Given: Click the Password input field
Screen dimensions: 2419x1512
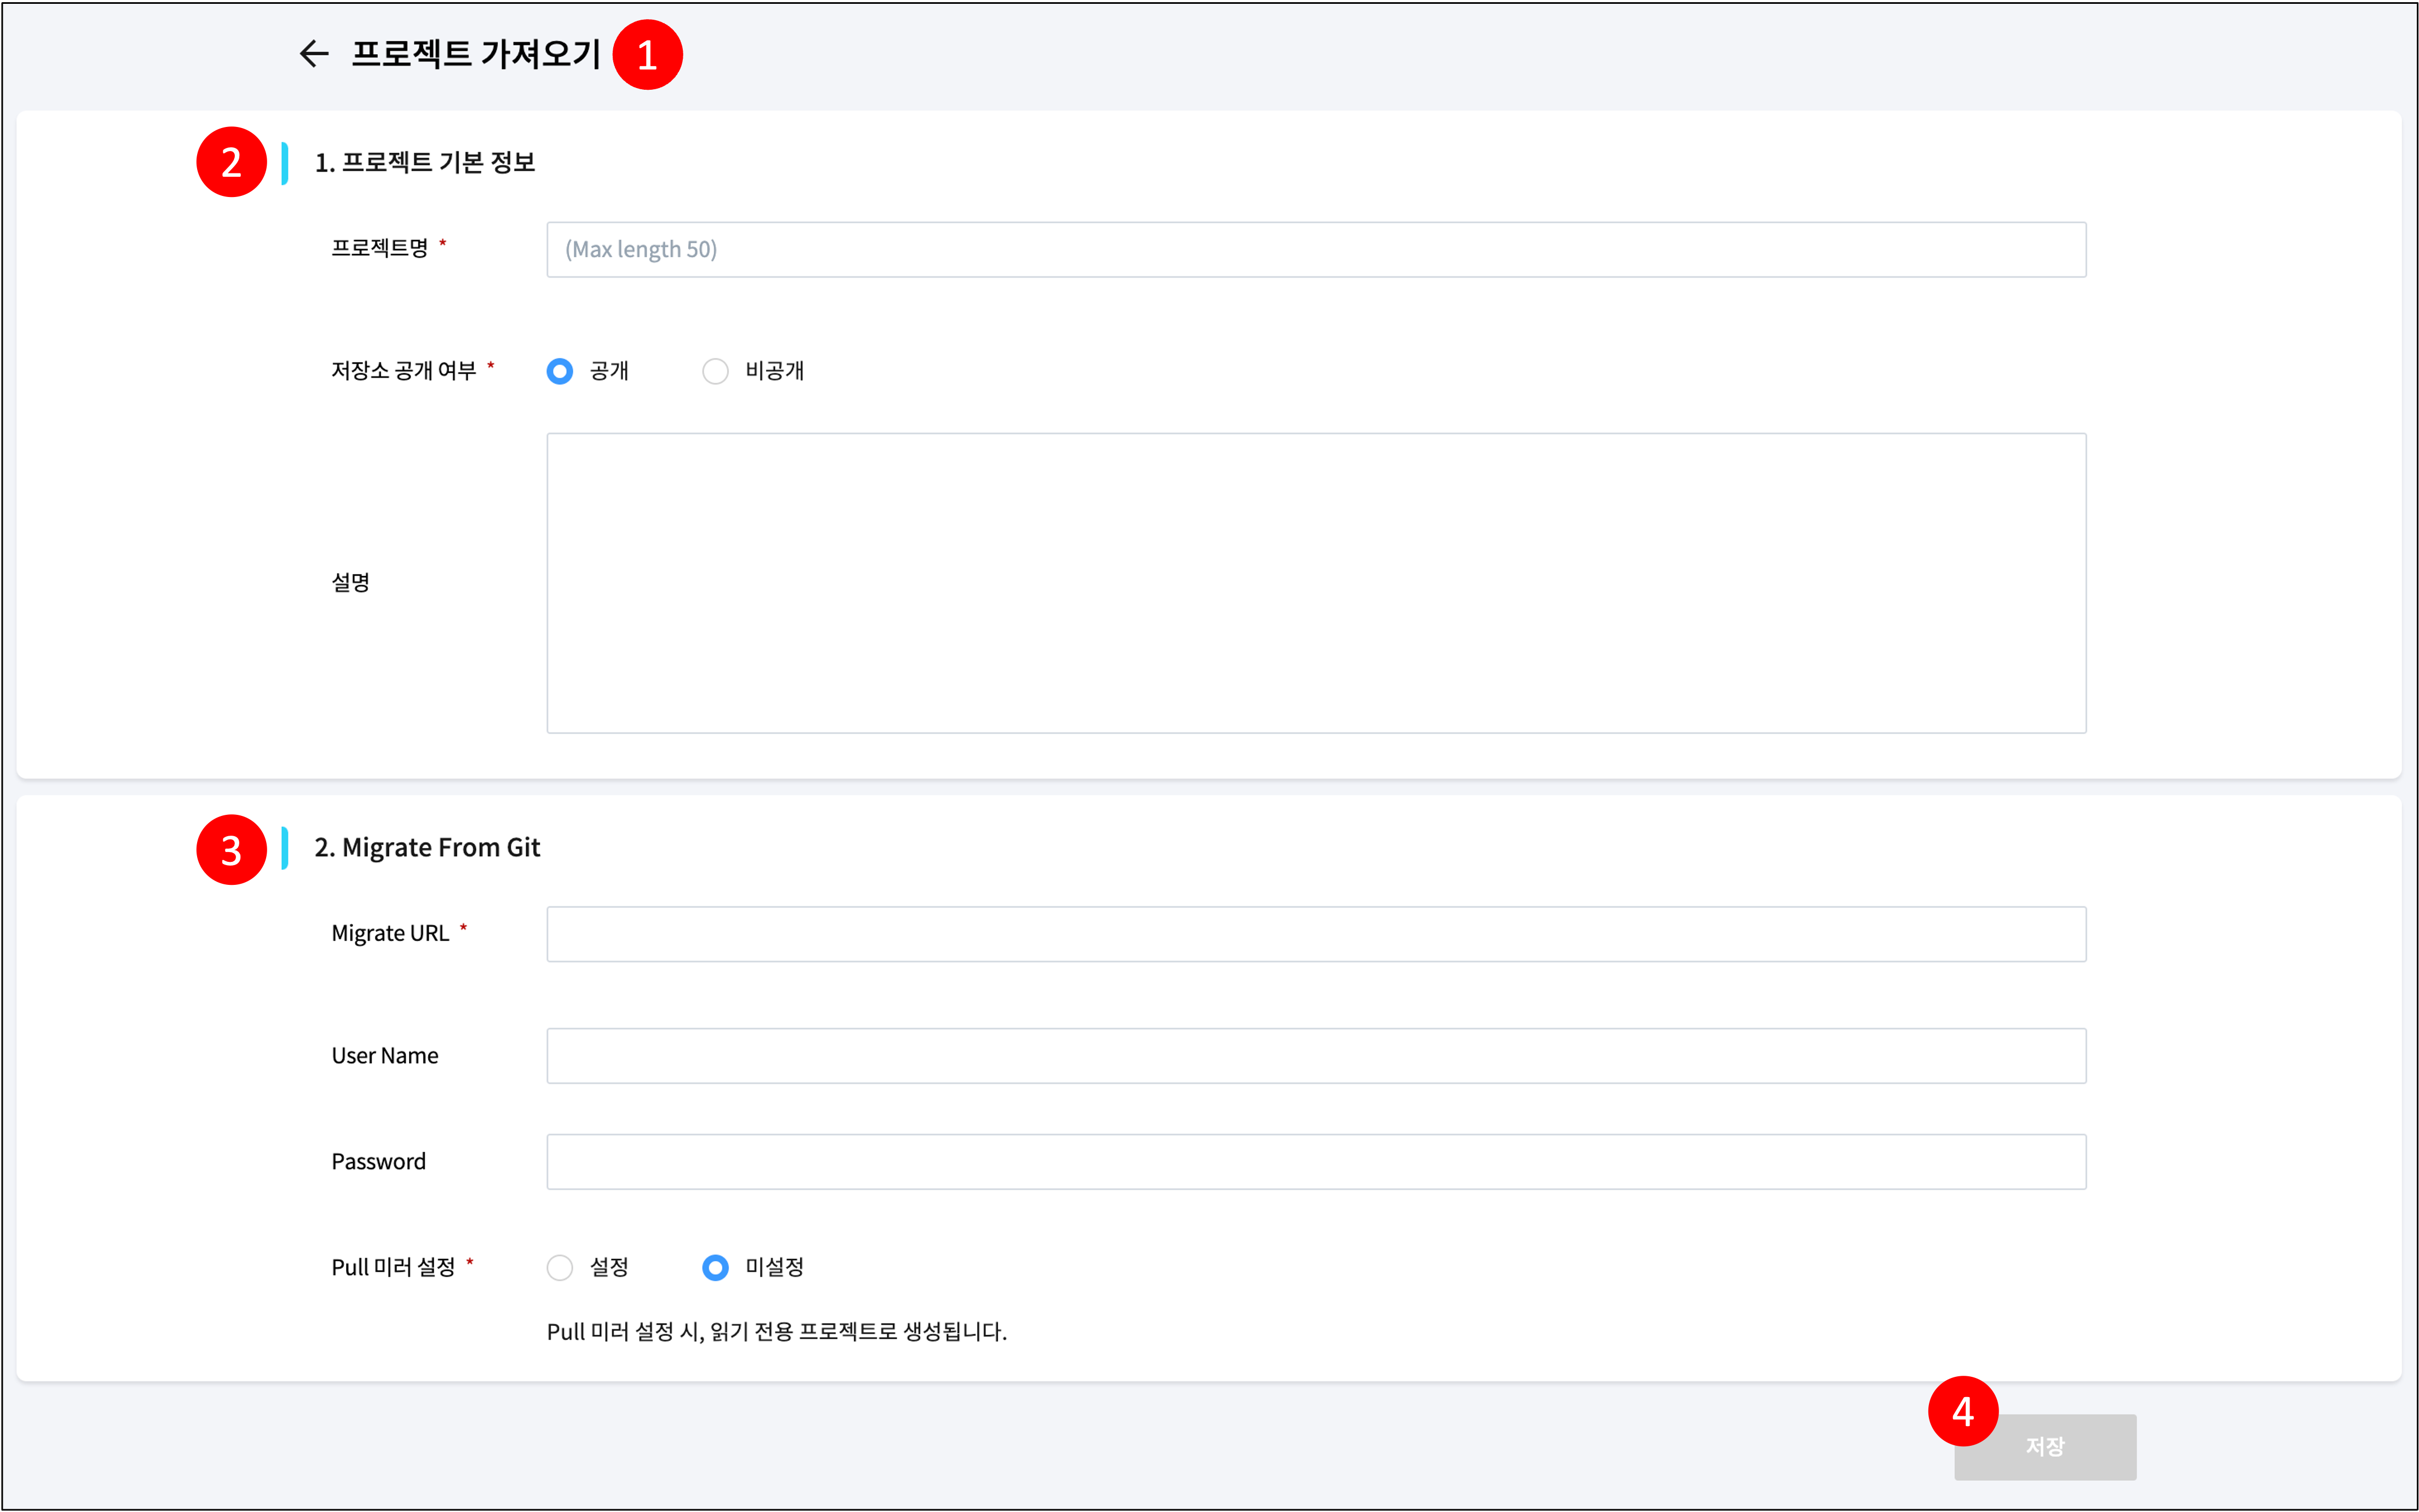Looking at the screenshot, I should point(1316,1162).
